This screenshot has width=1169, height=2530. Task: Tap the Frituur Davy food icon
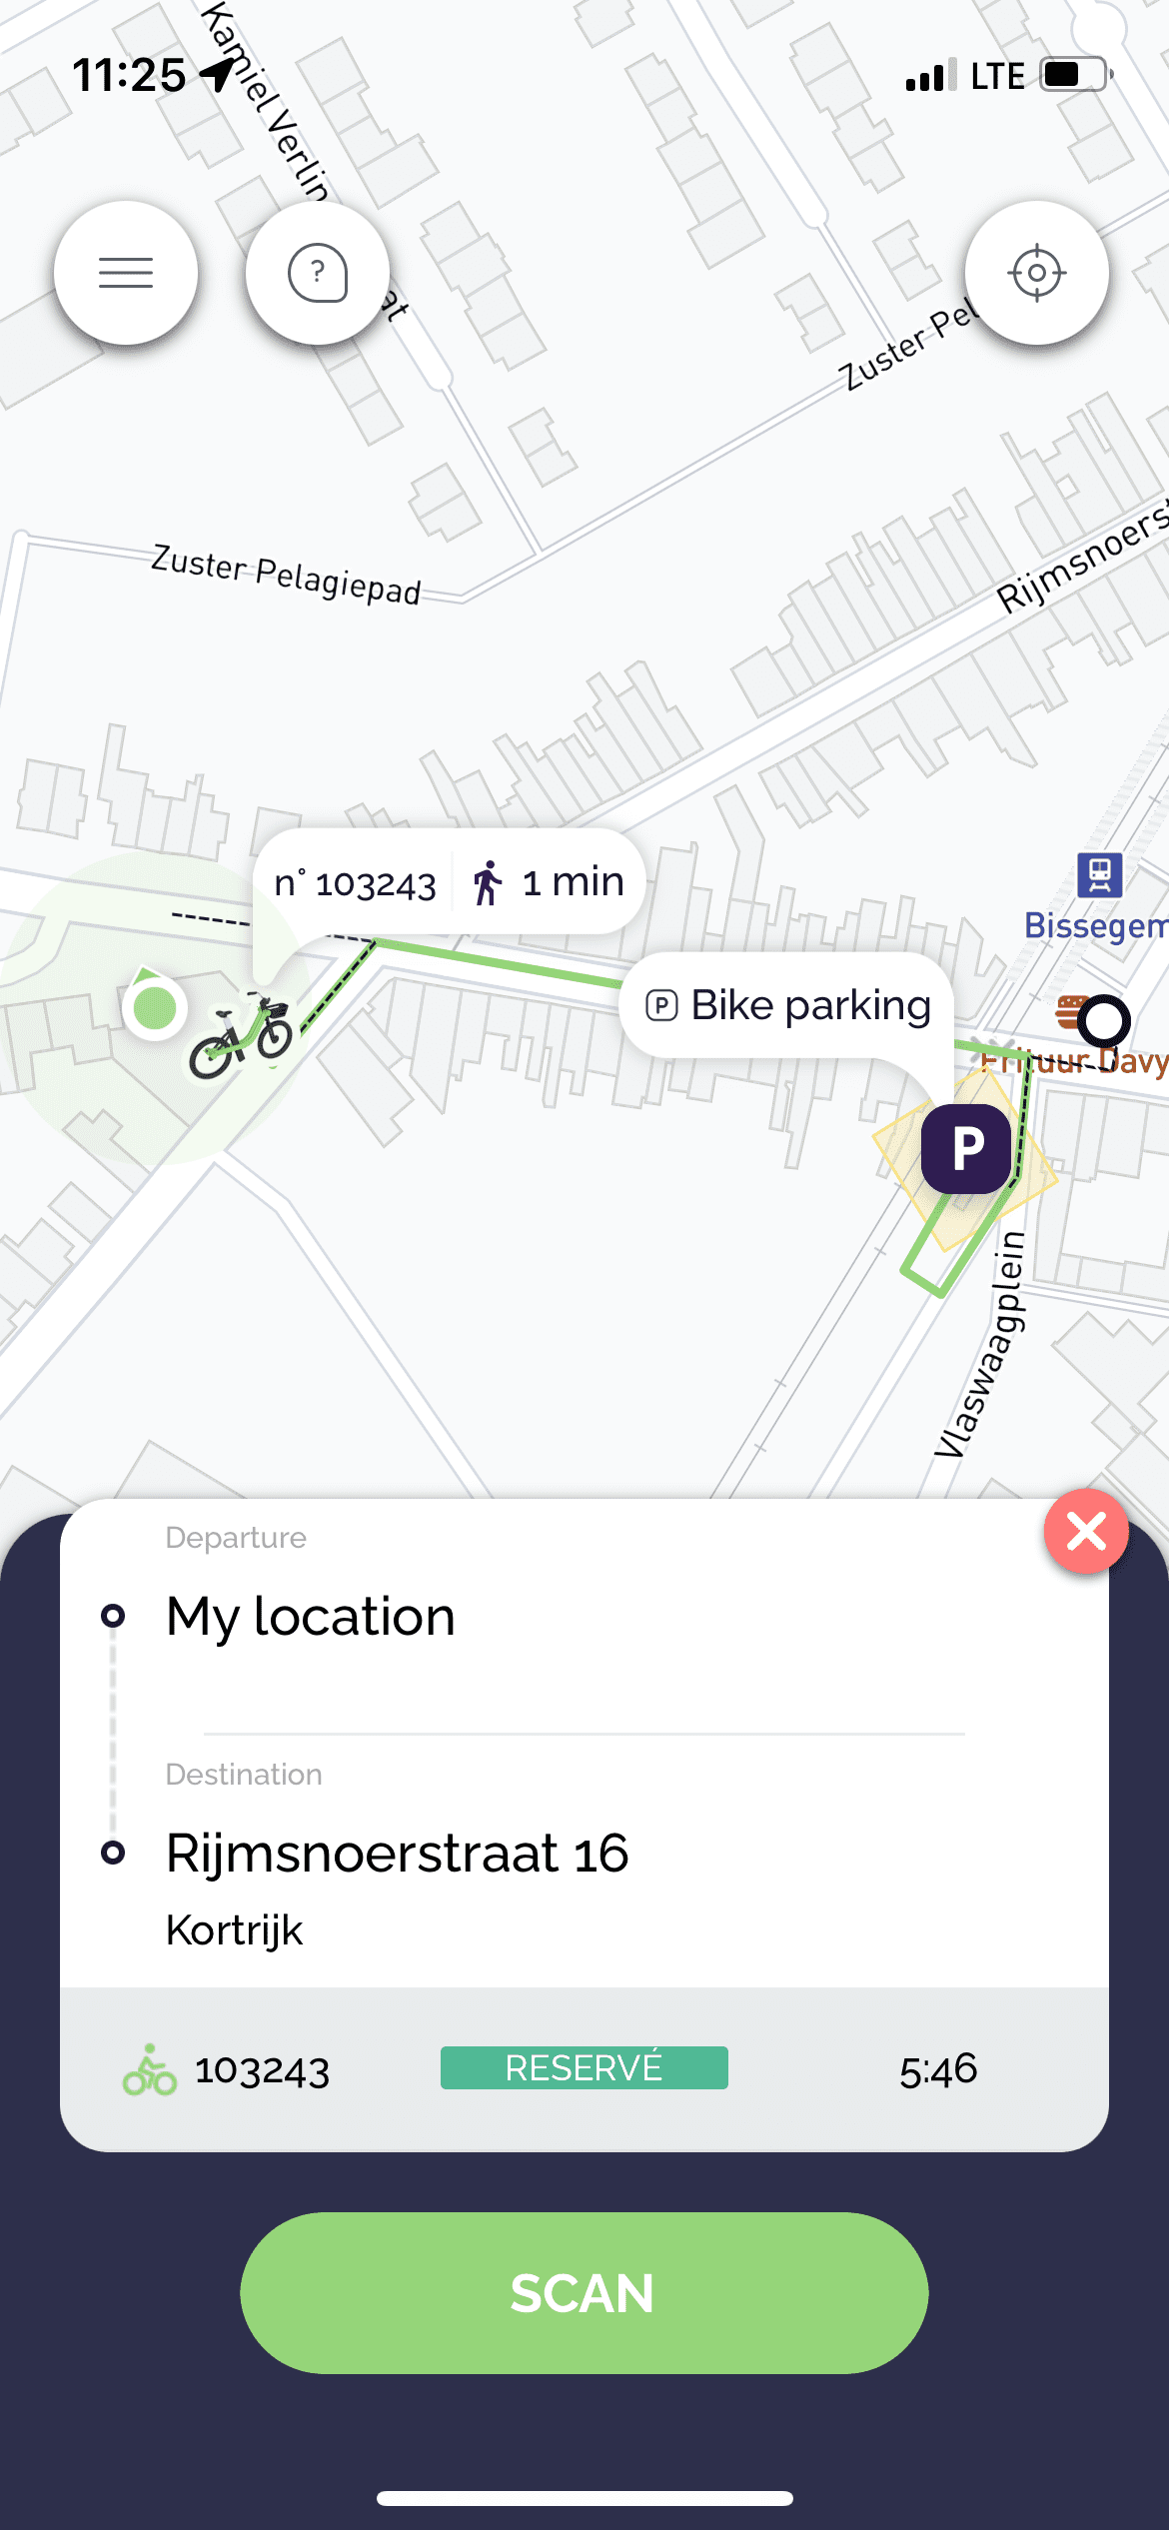(x=1069, y=1012)
